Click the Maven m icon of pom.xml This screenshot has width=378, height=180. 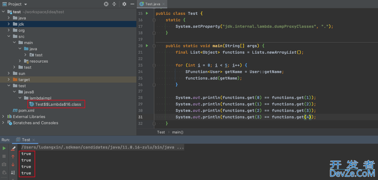(15, 110)
